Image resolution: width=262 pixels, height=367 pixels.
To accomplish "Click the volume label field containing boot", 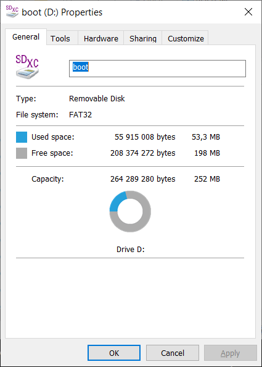I will click(157, 69).
